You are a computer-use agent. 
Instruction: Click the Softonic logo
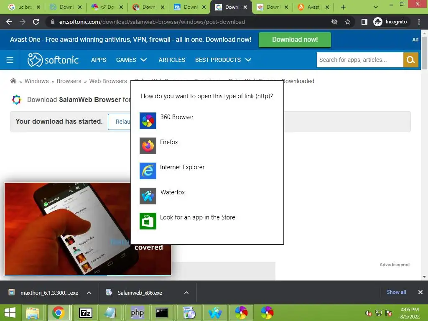[x=53, y=60]
